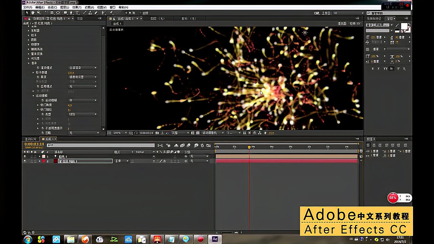Image resolution: width=434 pixels, height=244 pixels.
Task: Select the Puppet Pin tool
Action: 111,13
